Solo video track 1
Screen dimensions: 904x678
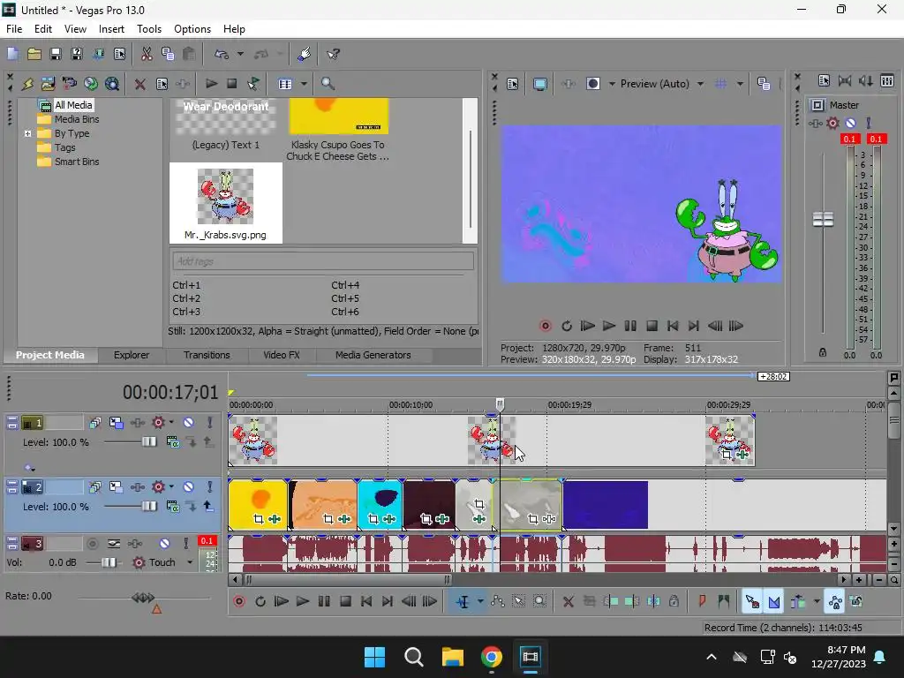(209, 423)
